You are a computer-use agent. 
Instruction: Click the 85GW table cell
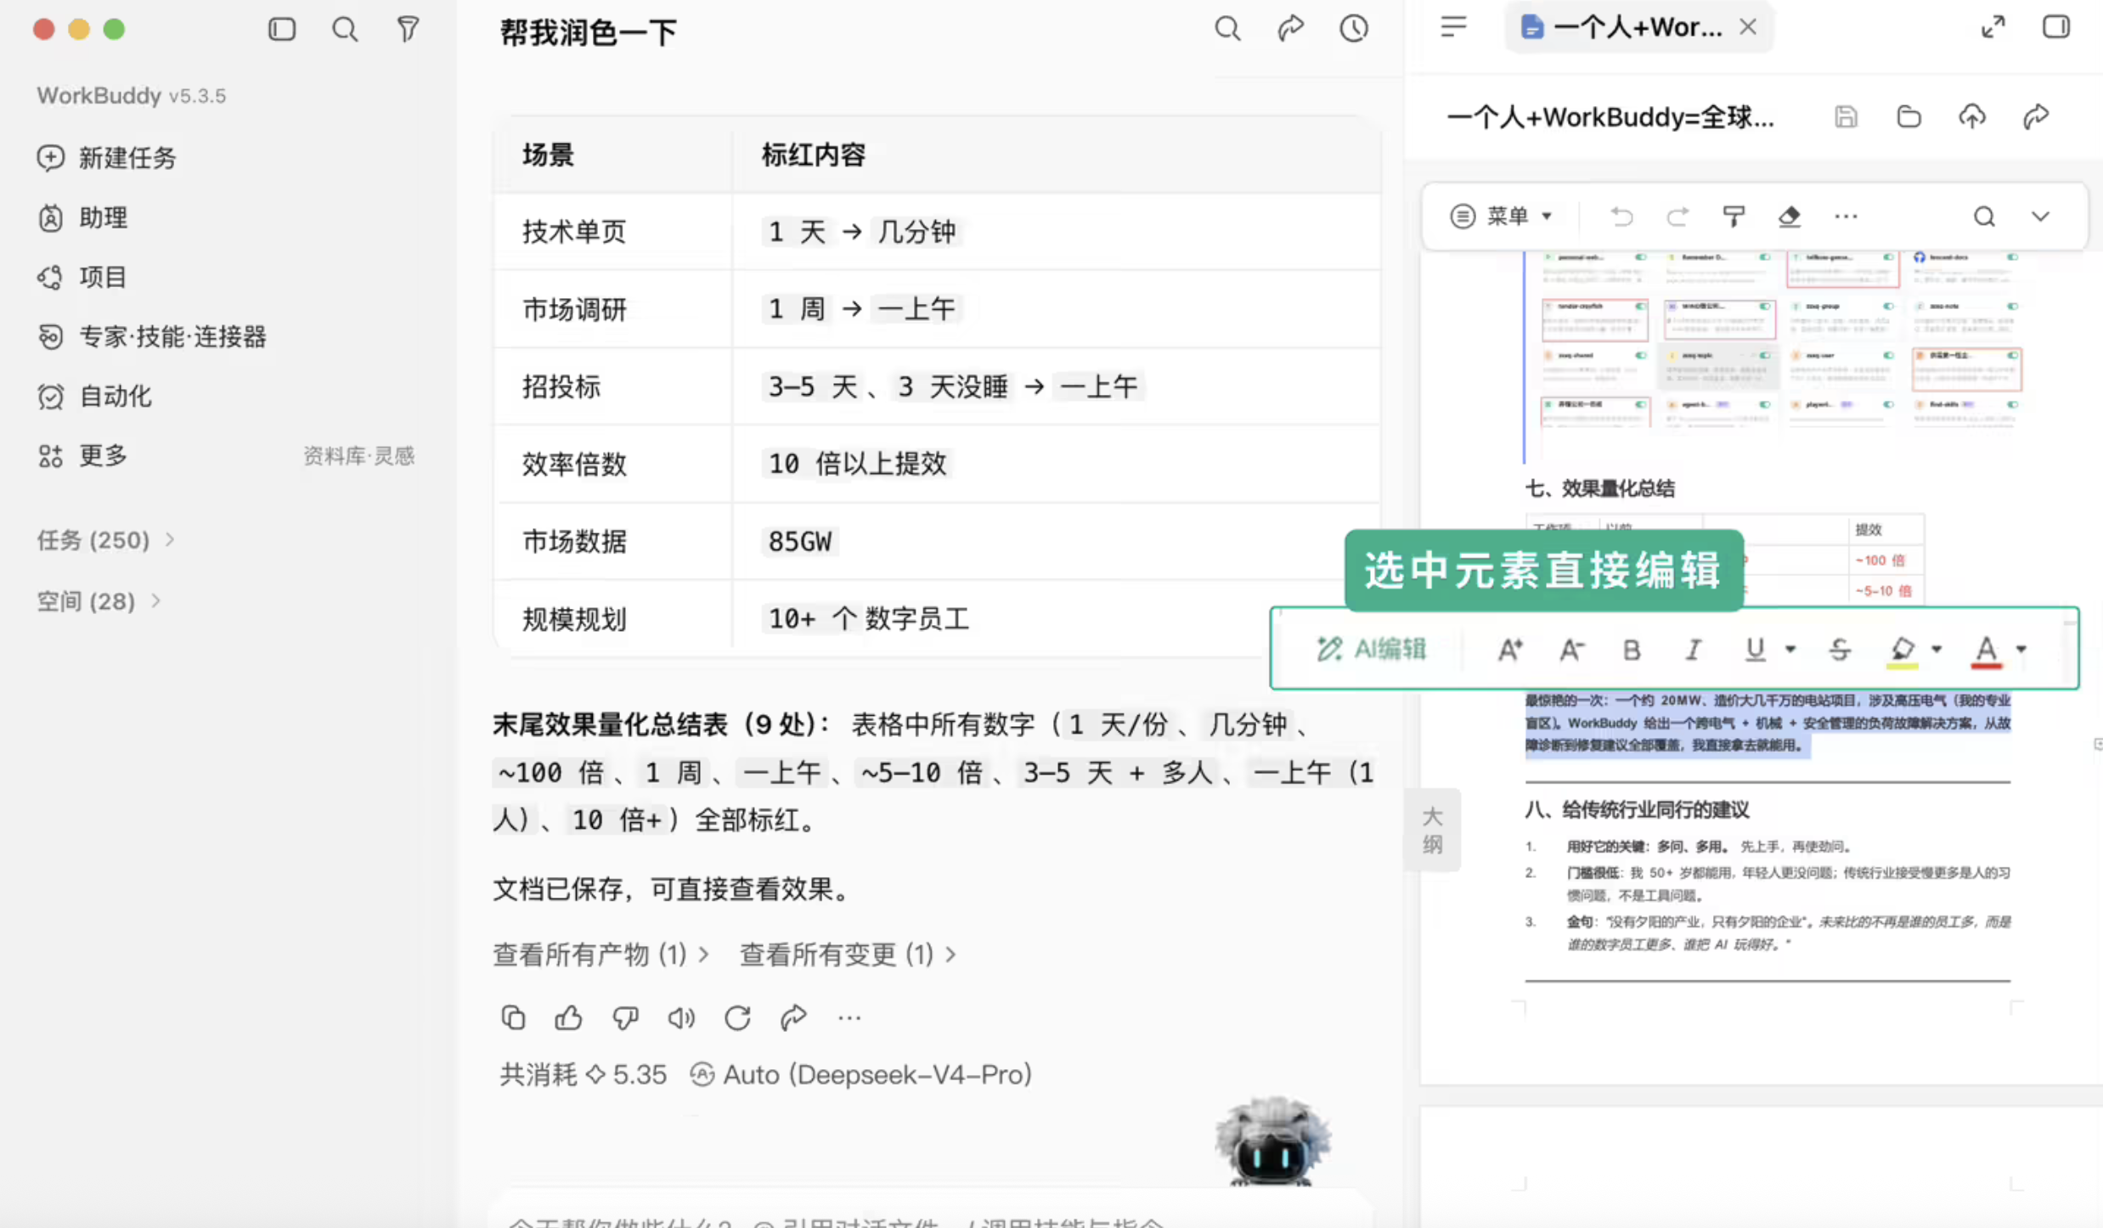1057,541
